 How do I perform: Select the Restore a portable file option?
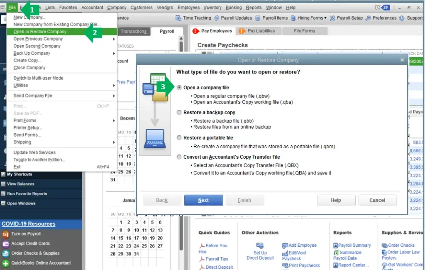tap(179, 137)
